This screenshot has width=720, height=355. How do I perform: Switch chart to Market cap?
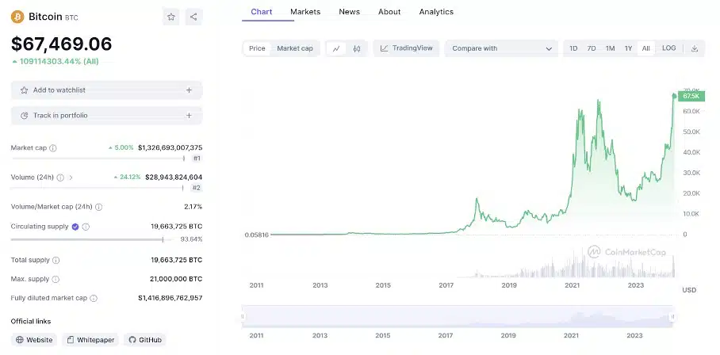pyautogui.click(x=295, y=48)
